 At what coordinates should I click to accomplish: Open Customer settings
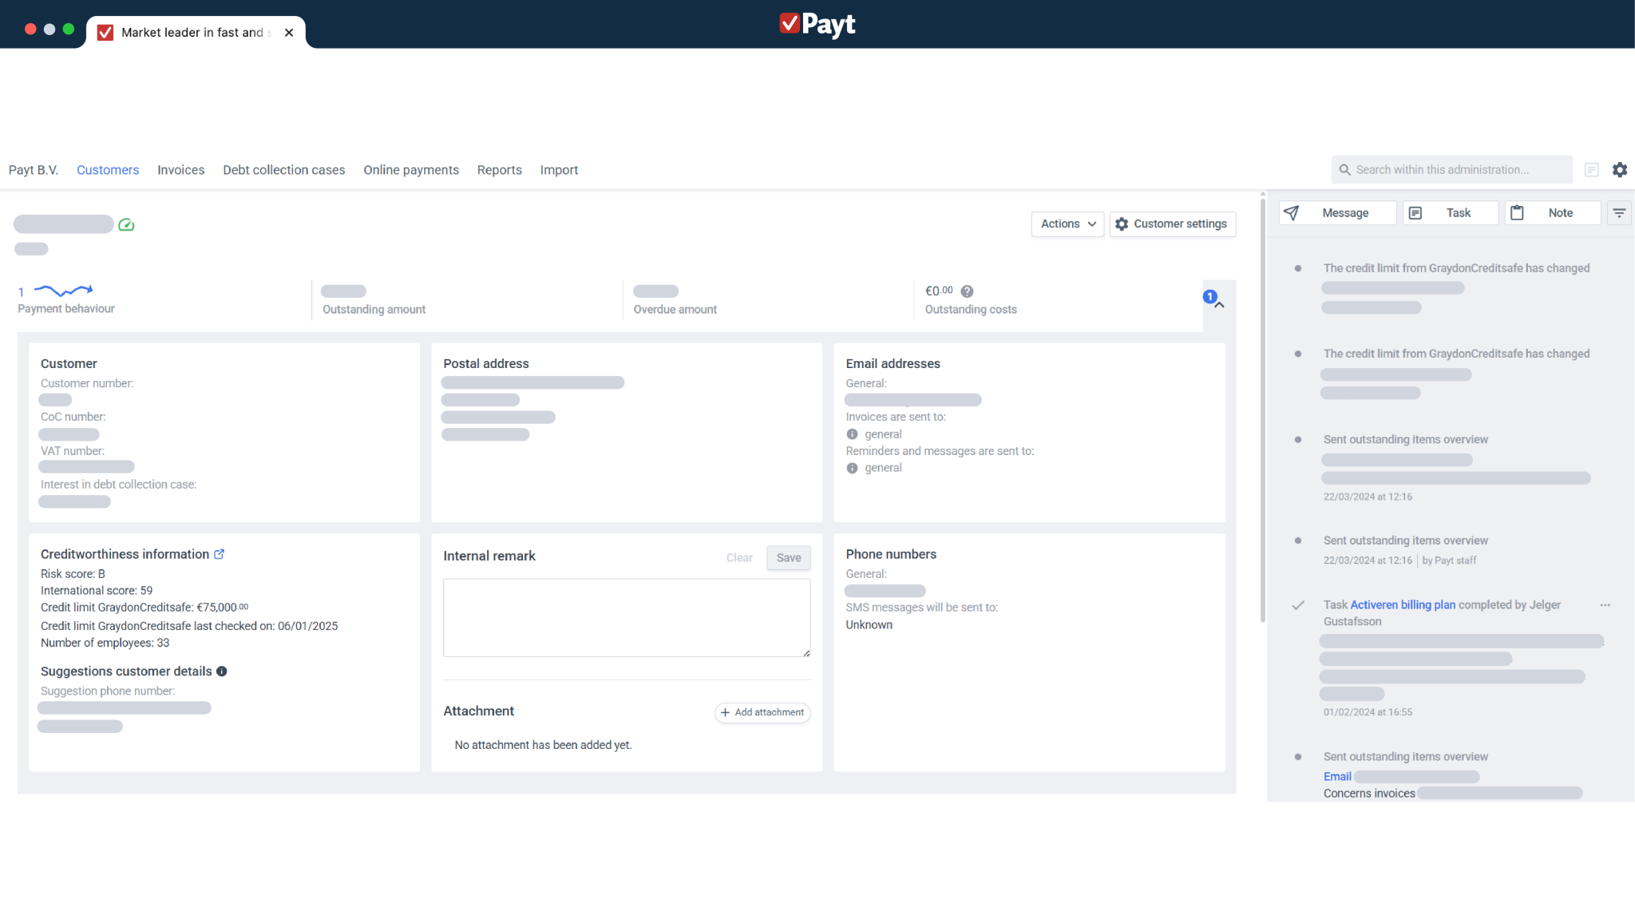pos(1172,224)
